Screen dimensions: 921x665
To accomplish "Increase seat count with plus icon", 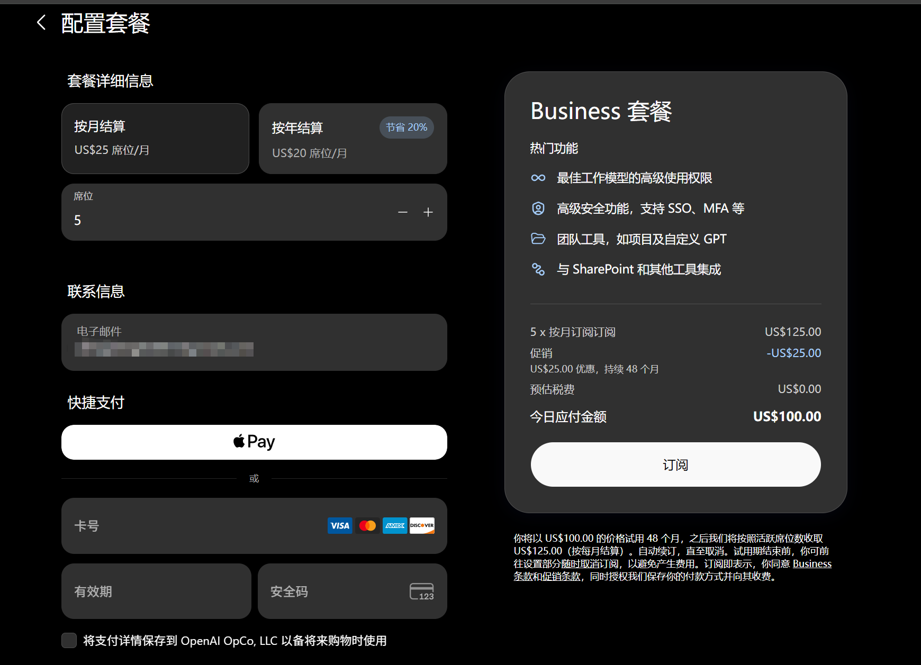I will [x=428, y=212].
